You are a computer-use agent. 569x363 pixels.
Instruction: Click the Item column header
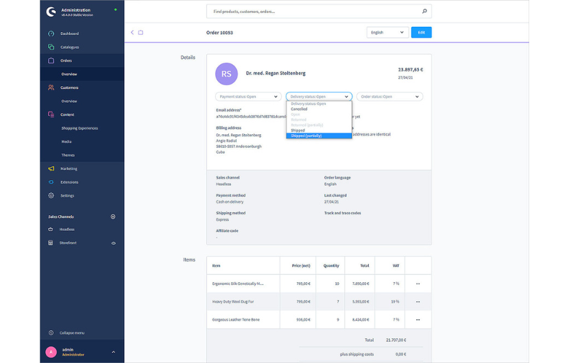pyautogui.click(x=216, y=266)
